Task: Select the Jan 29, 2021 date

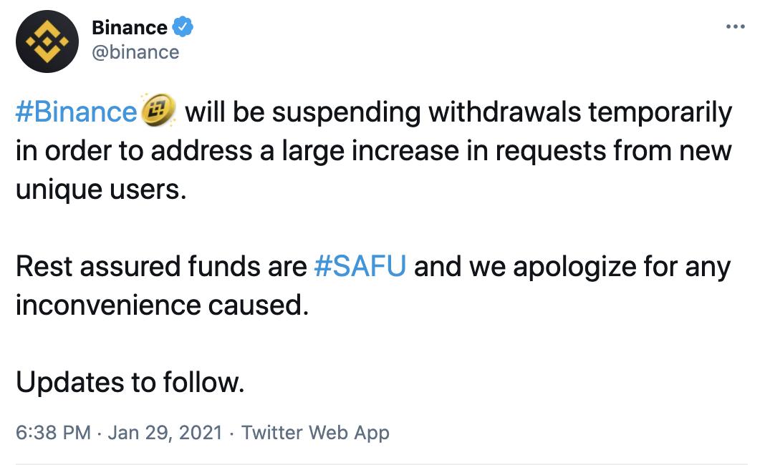Action: click(165, 433)
